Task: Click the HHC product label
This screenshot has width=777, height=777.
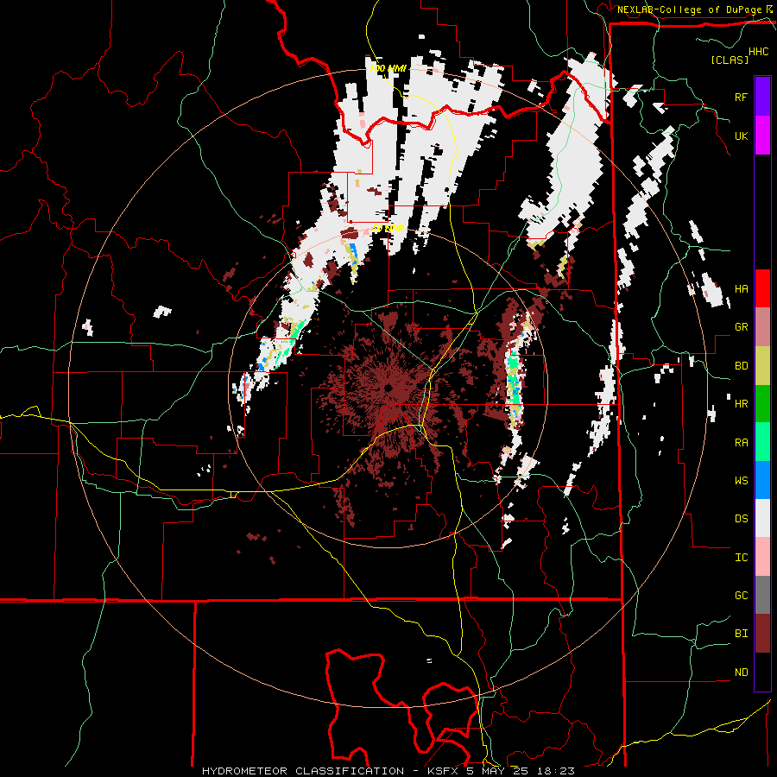Action: coord(758,52)
